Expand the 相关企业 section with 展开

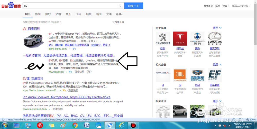click(x=217, y=65)
